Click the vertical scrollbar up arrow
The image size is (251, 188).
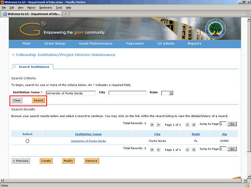coord(249,20)
